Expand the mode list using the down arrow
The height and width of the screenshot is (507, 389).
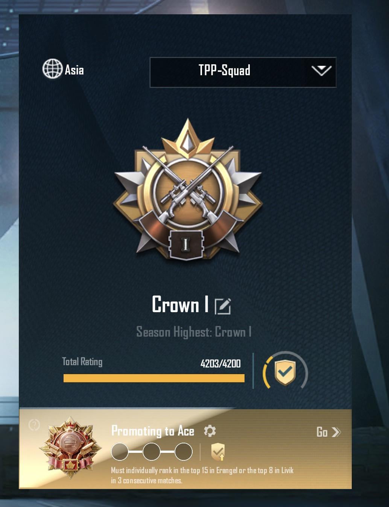coord(321,70)
